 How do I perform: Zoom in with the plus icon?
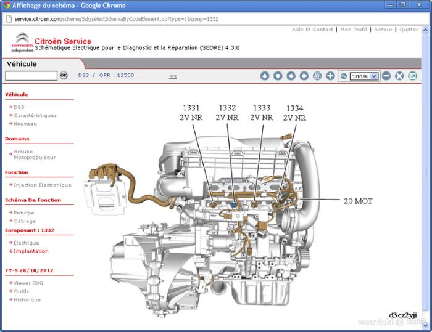(x=330, y=76)
